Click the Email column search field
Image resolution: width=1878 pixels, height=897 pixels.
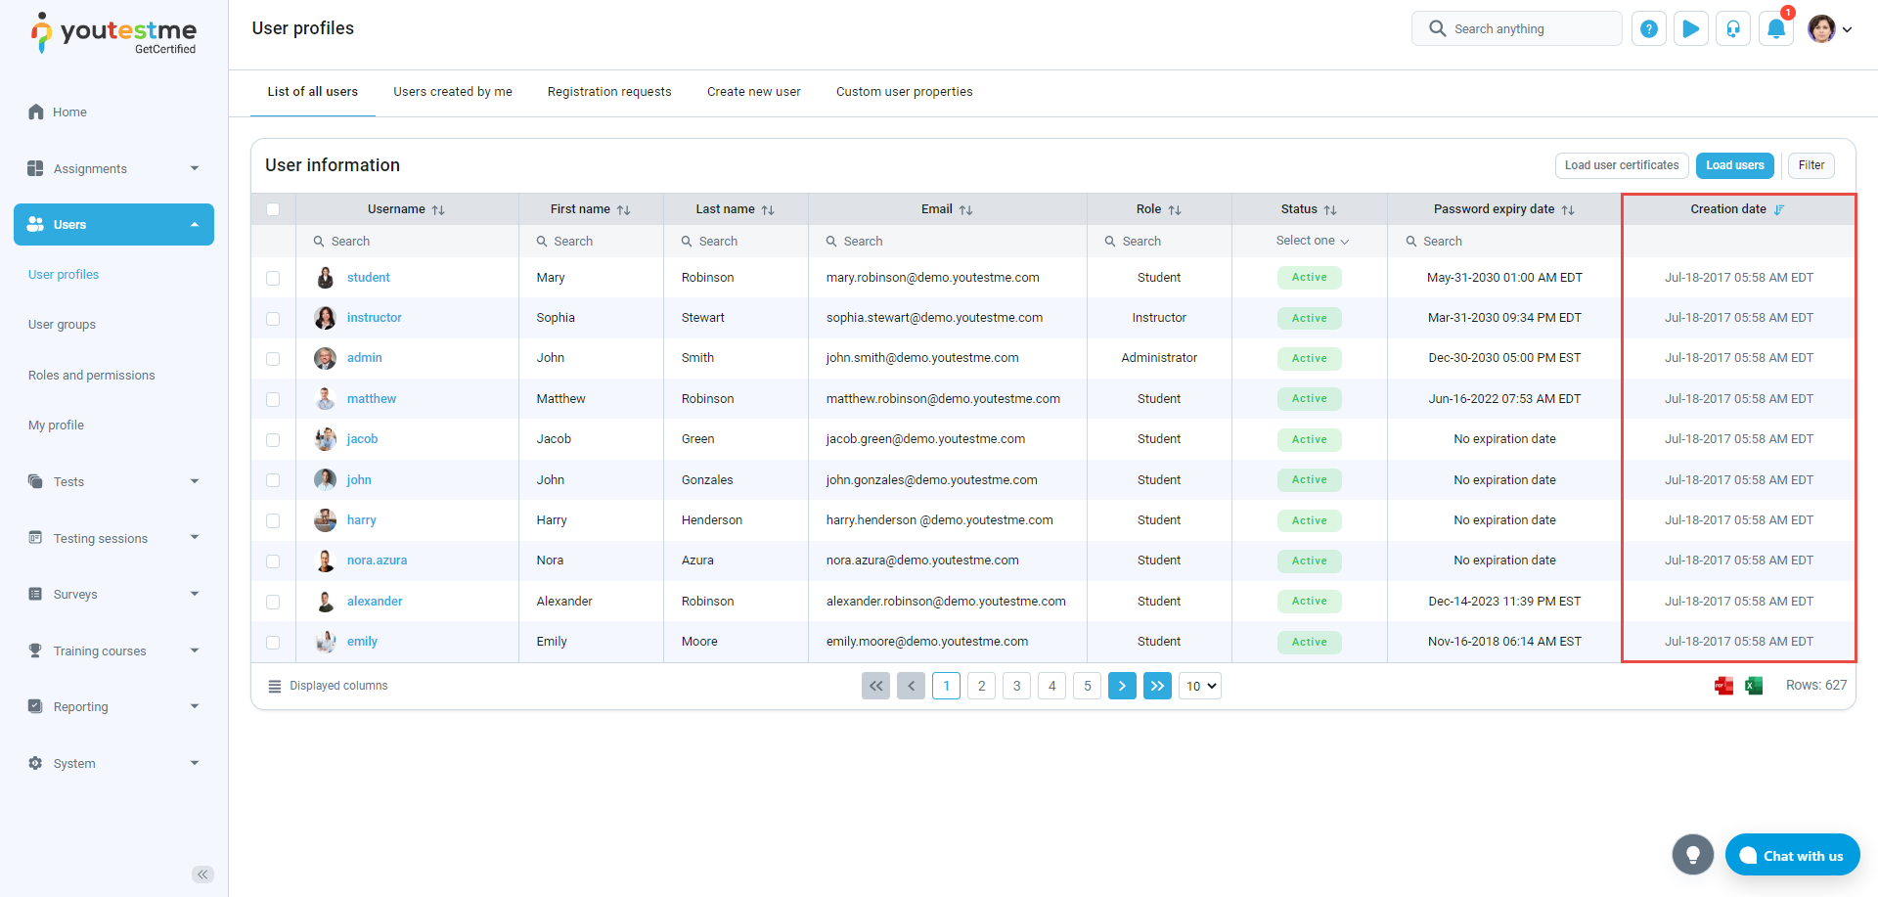(x=949, y=242)
